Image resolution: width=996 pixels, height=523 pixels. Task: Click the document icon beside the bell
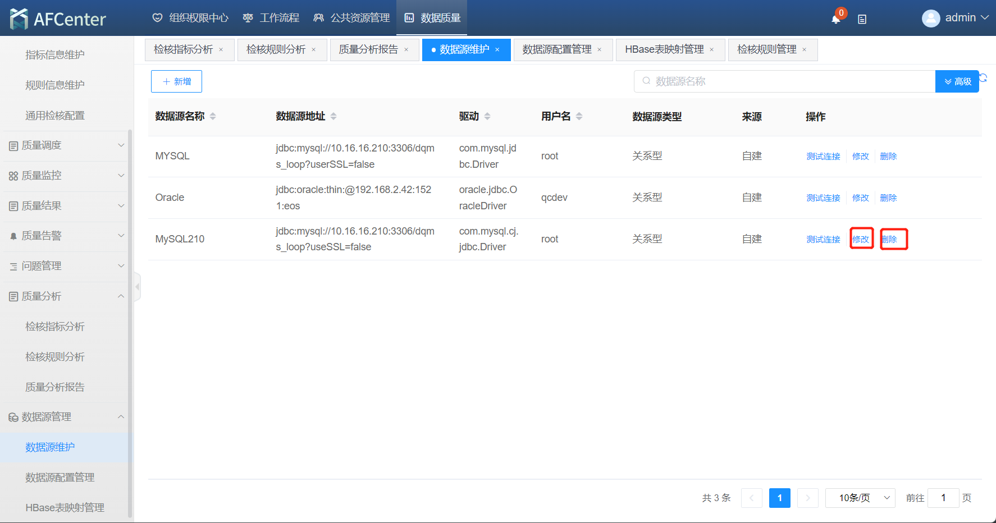862,19
